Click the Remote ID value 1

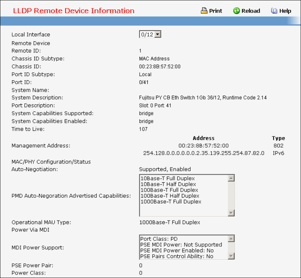pyautogui.click(x=140, y=51)
